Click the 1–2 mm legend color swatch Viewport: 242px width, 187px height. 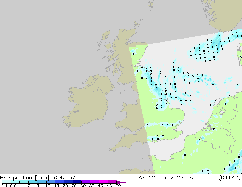point(24,182)
